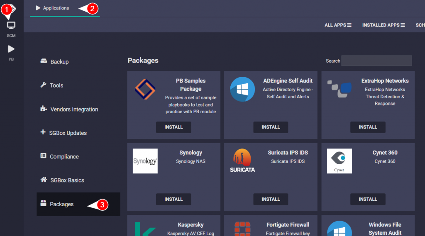The width and height of the screenshot is (425, 236).
Task: Install the Suricata IPS IDS package
Action: 271,199
